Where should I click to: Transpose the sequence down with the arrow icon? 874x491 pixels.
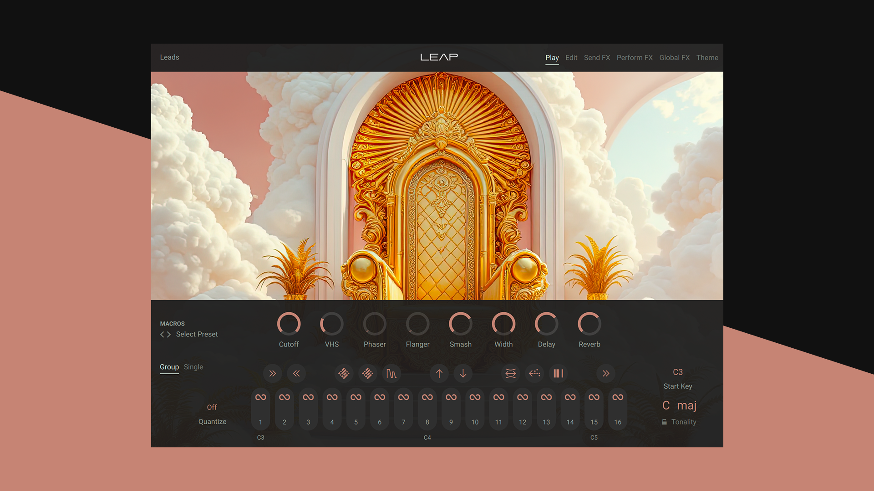point(463,373)
